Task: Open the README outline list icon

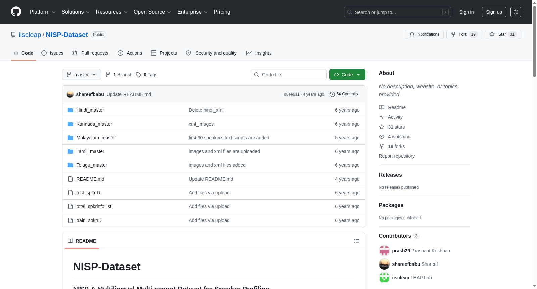Action: click(x=357, y=241)
